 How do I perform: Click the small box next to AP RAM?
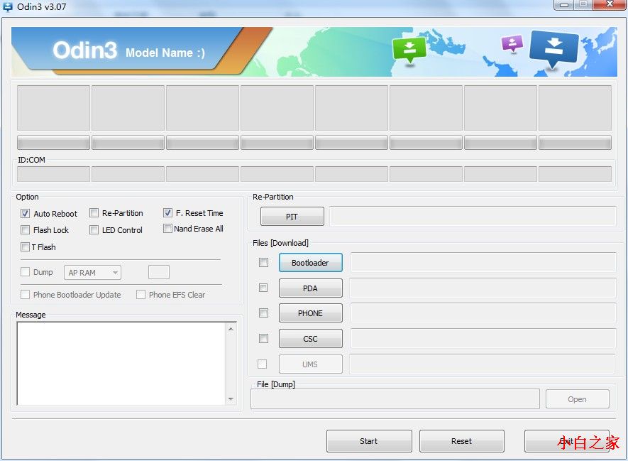159,272
